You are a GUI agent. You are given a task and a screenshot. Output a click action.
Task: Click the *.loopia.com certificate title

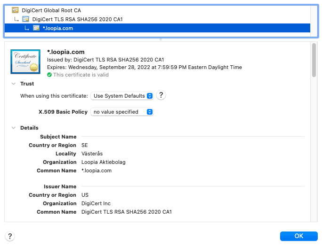66,52
